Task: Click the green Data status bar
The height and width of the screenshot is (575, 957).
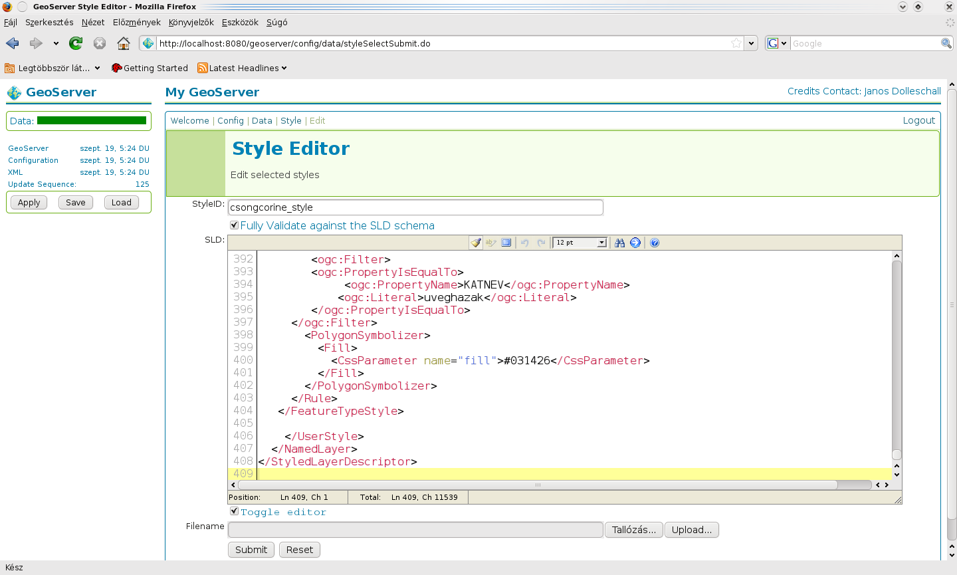Action: click(92, 120)
